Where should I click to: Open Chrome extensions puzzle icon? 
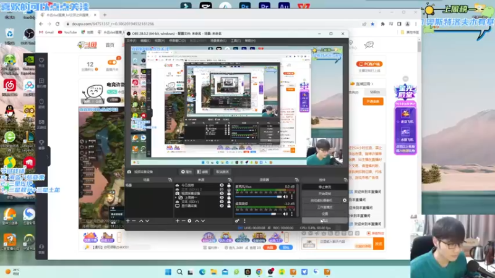[x=382, y=24]
